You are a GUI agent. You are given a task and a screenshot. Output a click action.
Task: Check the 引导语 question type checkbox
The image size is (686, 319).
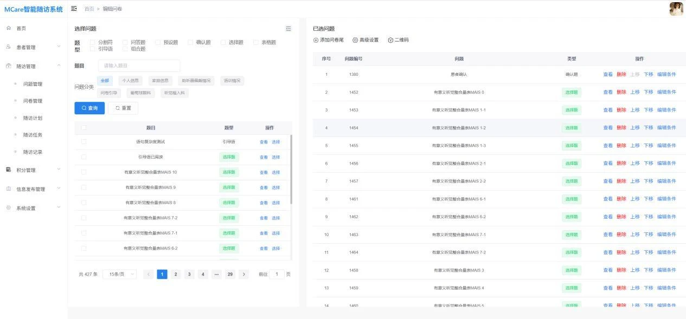click(x=93, y=49)
